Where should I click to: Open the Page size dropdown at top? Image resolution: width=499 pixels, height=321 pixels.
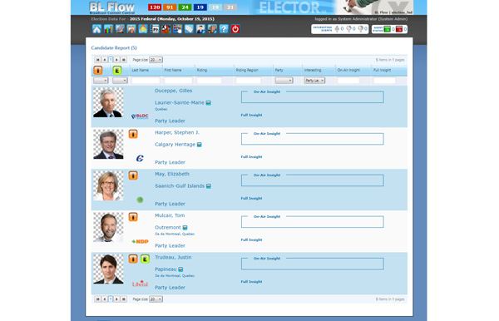156,60
